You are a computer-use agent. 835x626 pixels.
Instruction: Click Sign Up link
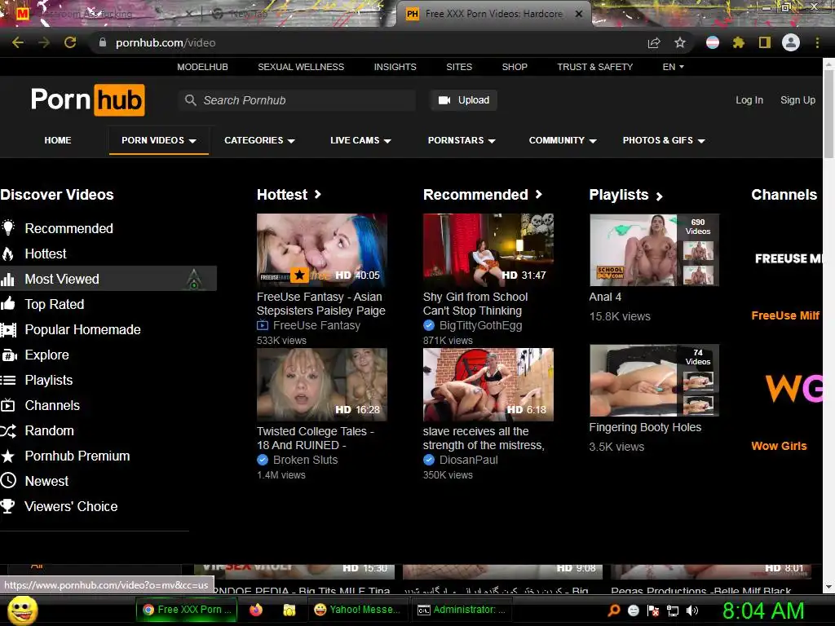click(x=797, y=100)
